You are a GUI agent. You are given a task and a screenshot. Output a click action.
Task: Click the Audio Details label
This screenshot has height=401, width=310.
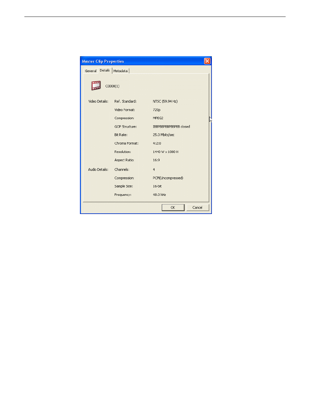click(98, 169)
